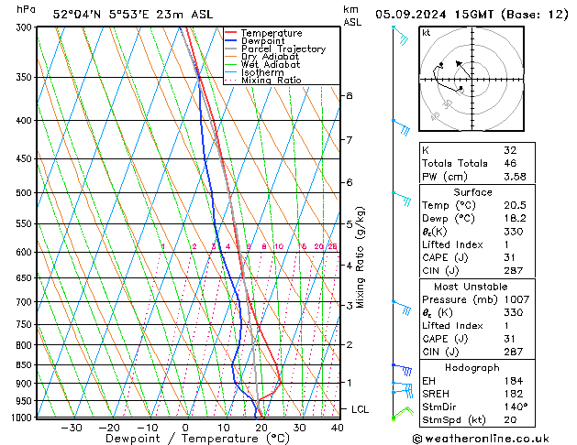Click the 'Mixing Ratio' legend label
Viewport: 577px width, 445px height.
272,80
